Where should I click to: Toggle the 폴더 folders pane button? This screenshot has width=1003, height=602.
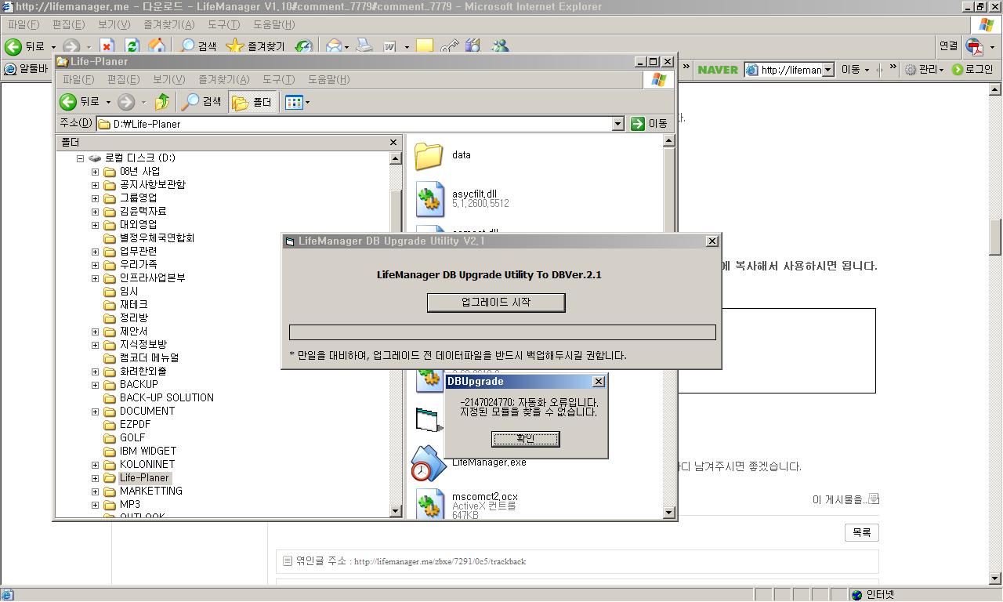click(x=252, y=102)
